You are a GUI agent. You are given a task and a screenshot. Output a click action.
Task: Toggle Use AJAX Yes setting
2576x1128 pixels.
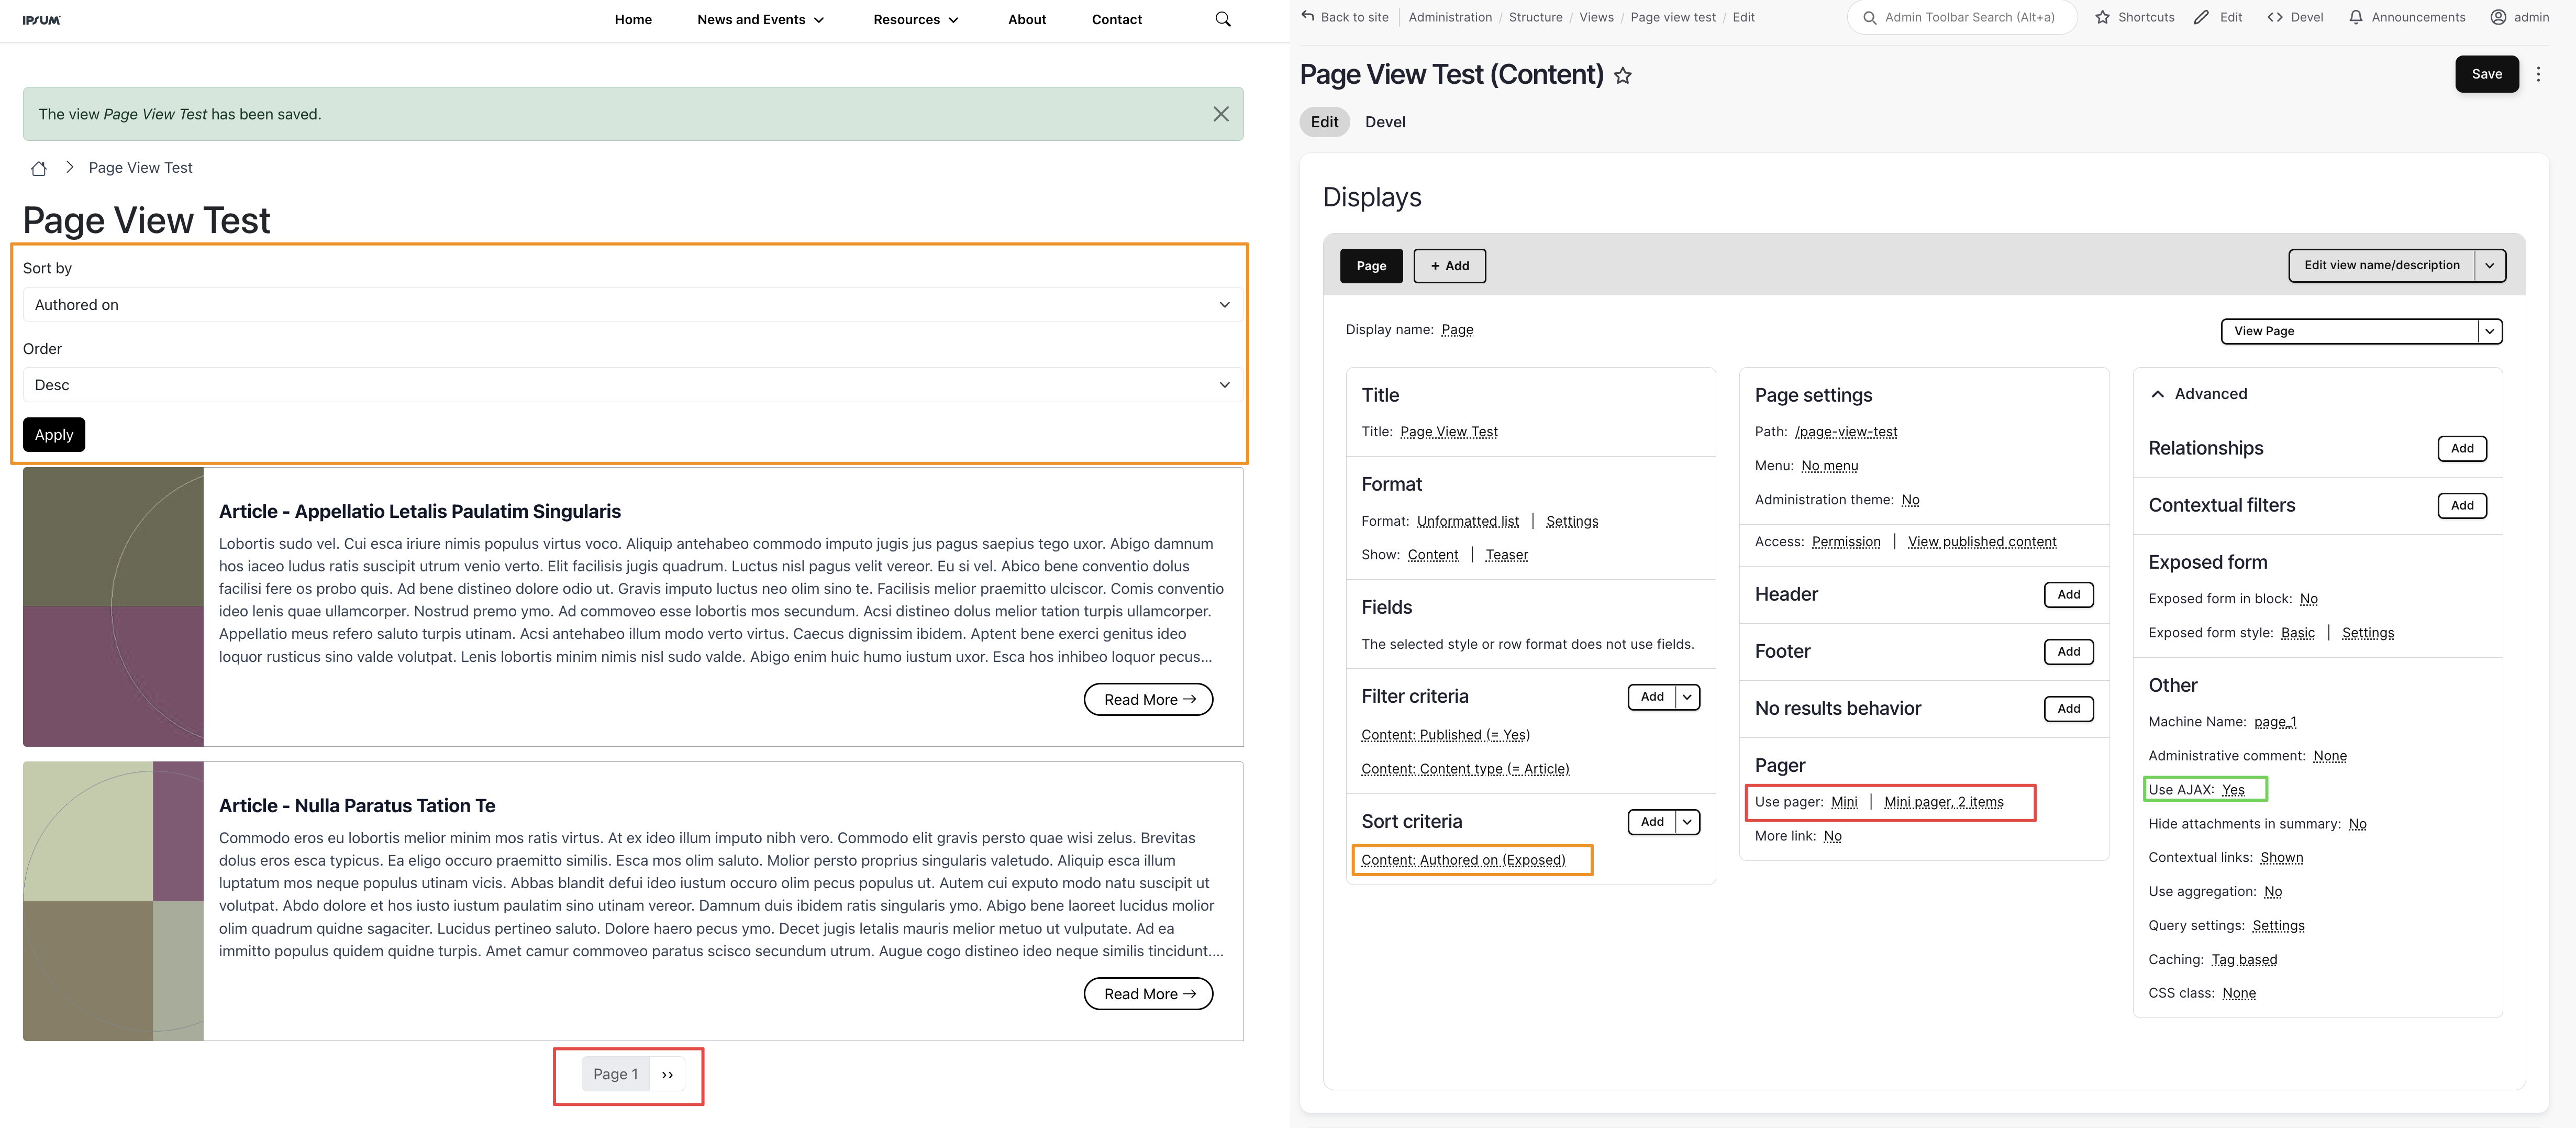coord(2232,790)
